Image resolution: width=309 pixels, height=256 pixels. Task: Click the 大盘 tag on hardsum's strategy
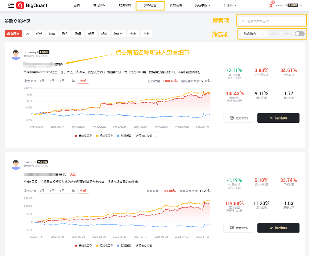coord(73,175)
